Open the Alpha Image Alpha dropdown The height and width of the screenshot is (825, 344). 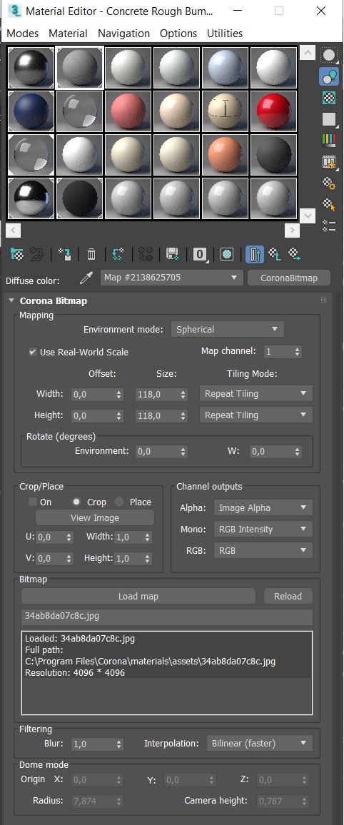pyautogui.click(x=263, y=507)
